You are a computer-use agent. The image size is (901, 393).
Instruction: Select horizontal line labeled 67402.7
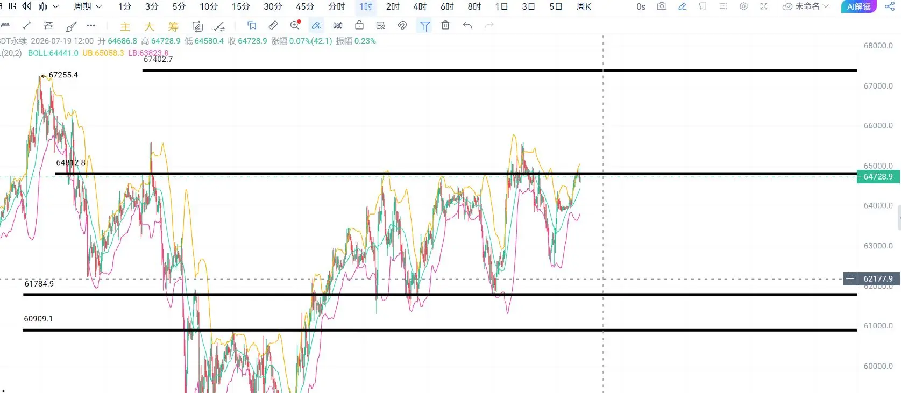point(499,70)
